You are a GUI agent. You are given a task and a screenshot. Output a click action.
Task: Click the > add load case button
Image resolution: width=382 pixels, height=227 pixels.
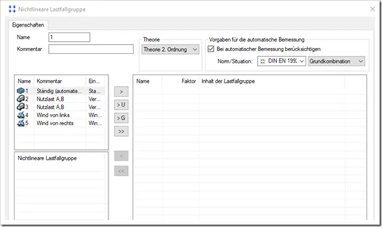[121, 91]
